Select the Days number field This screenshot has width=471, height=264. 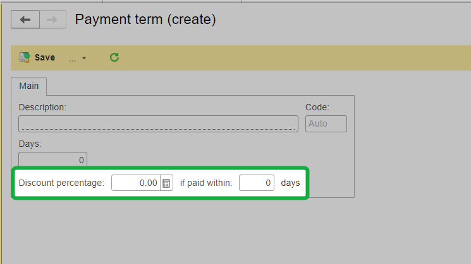click(x=53, y=159)
